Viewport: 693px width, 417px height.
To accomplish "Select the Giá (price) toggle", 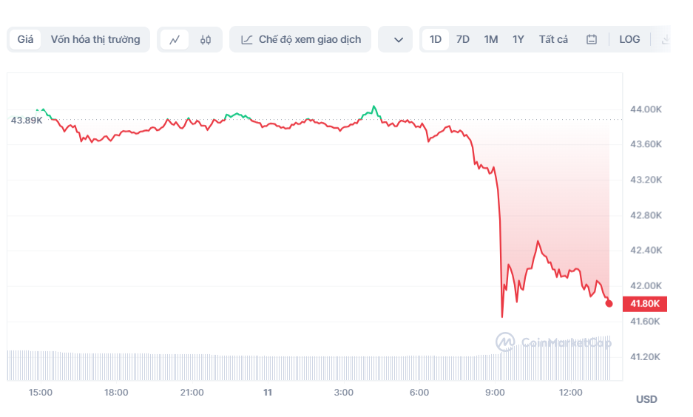I will point(26,40).
